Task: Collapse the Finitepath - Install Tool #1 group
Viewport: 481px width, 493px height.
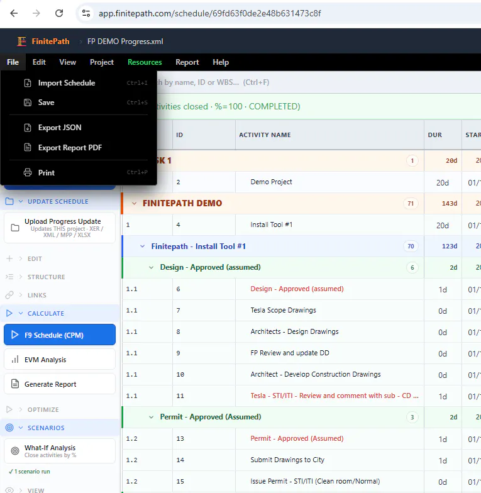Action: [x=142, y=246]
